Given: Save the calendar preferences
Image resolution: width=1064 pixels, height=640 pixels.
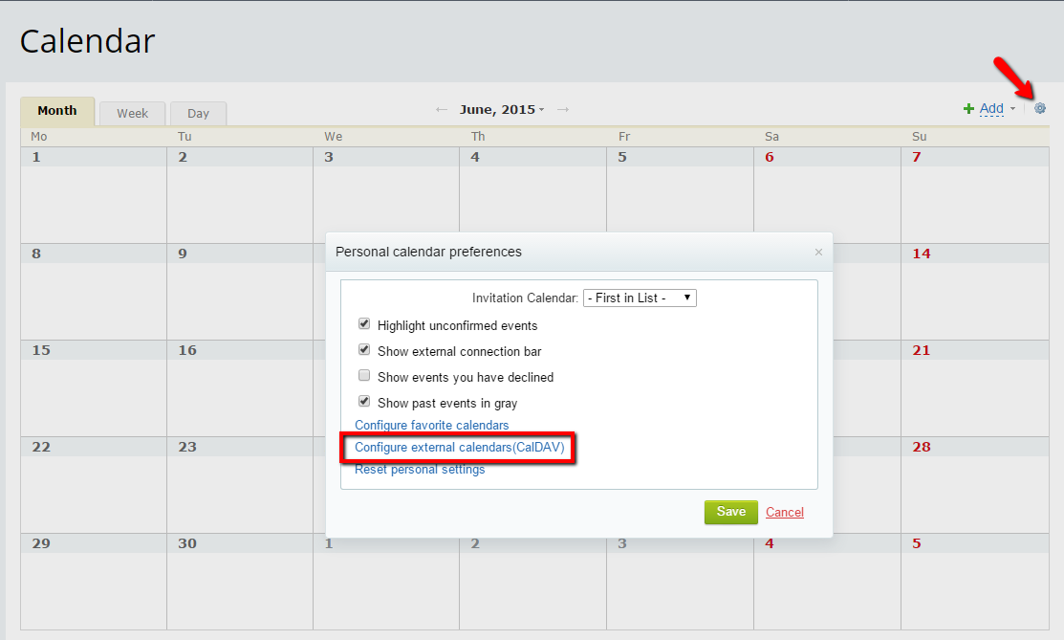Looking at the screenshot, I should coord(730,512).
